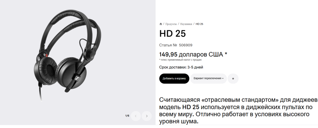Click the sales tax footnote text

[181, 60]
